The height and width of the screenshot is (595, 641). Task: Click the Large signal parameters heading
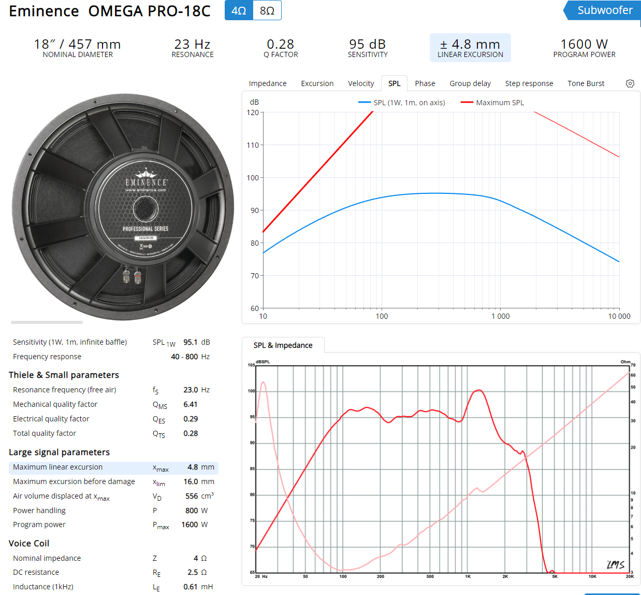[59, 452]
